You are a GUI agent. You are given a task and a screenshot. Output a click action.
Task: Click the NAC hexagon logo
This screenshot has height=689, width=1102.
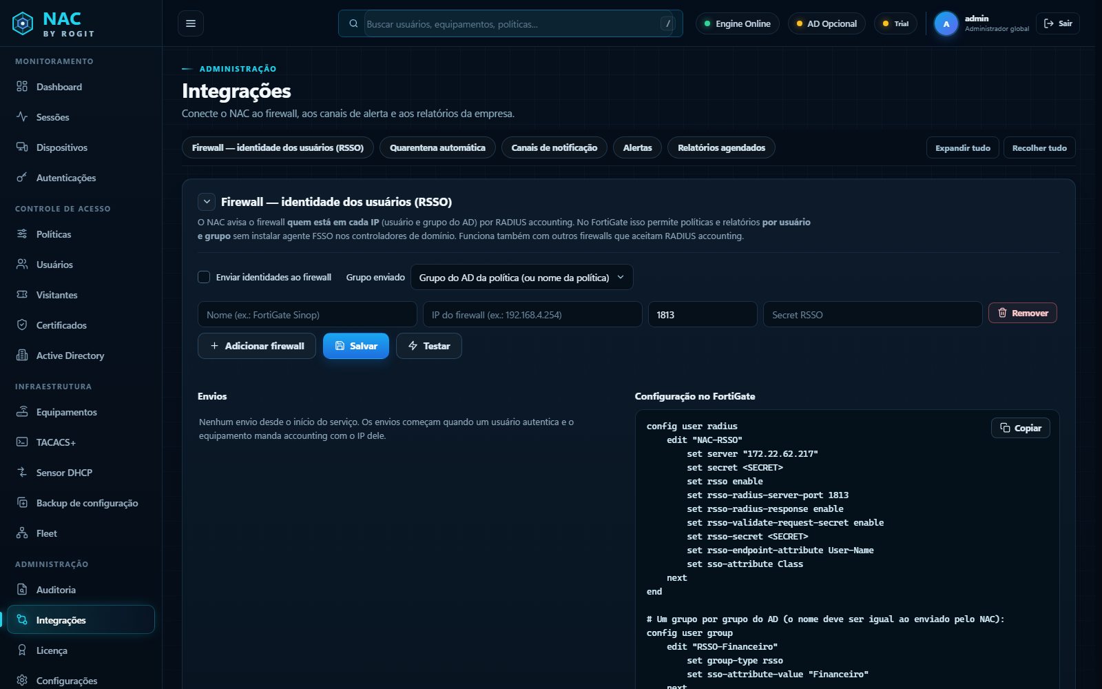click(x=23, y=23)
